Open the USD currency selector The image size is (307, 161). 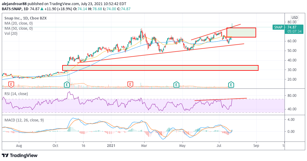294,18
